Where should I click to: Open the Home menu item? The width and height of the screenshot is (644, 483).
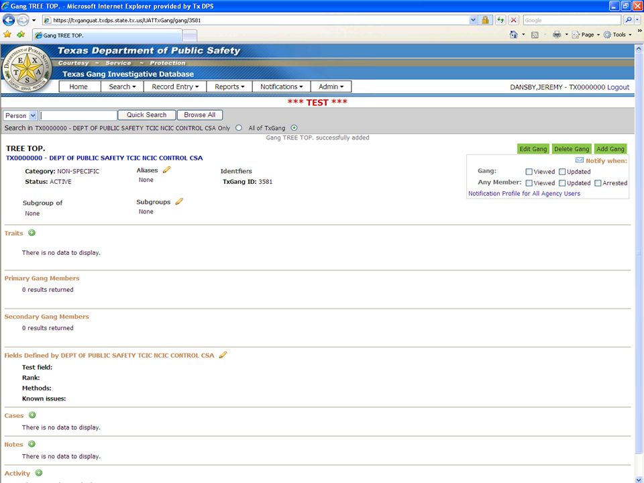coord(78,87)
